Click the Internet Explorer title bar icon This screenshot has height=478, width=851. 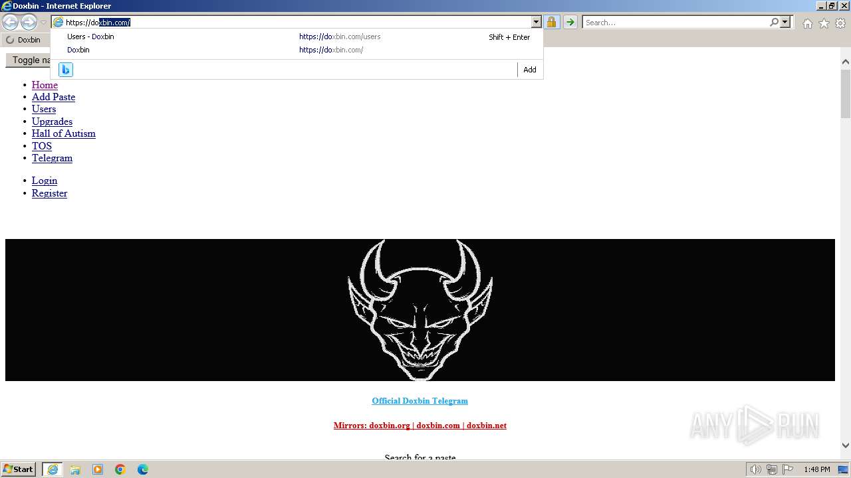click(x=7, y=6)
